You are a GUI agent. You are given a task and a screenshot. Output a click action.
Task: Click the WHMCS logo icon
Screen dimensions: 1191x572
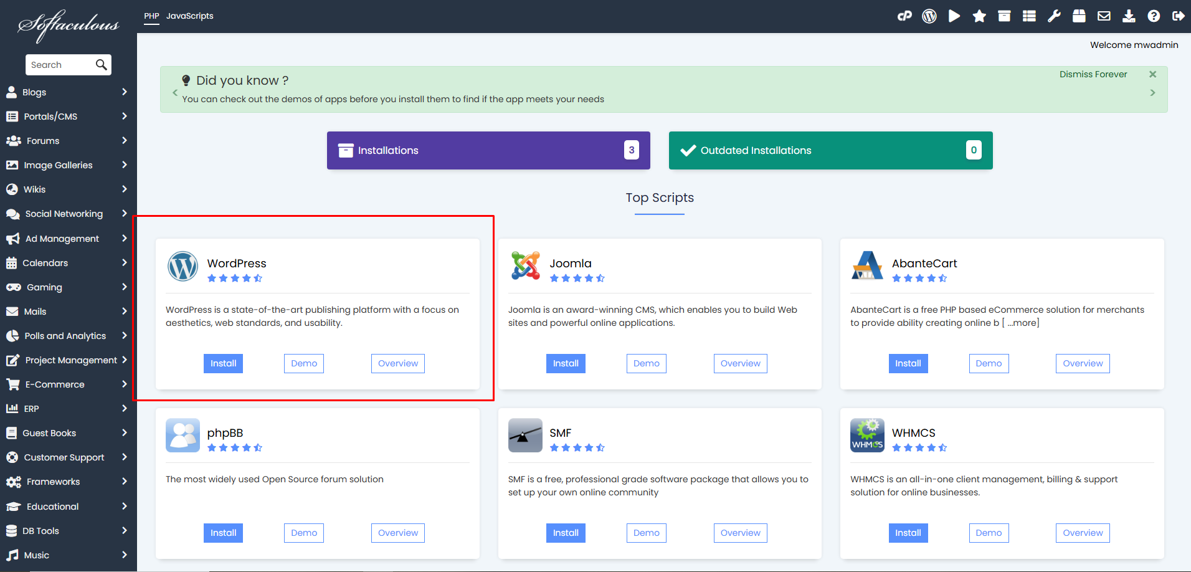click(867, 435)
